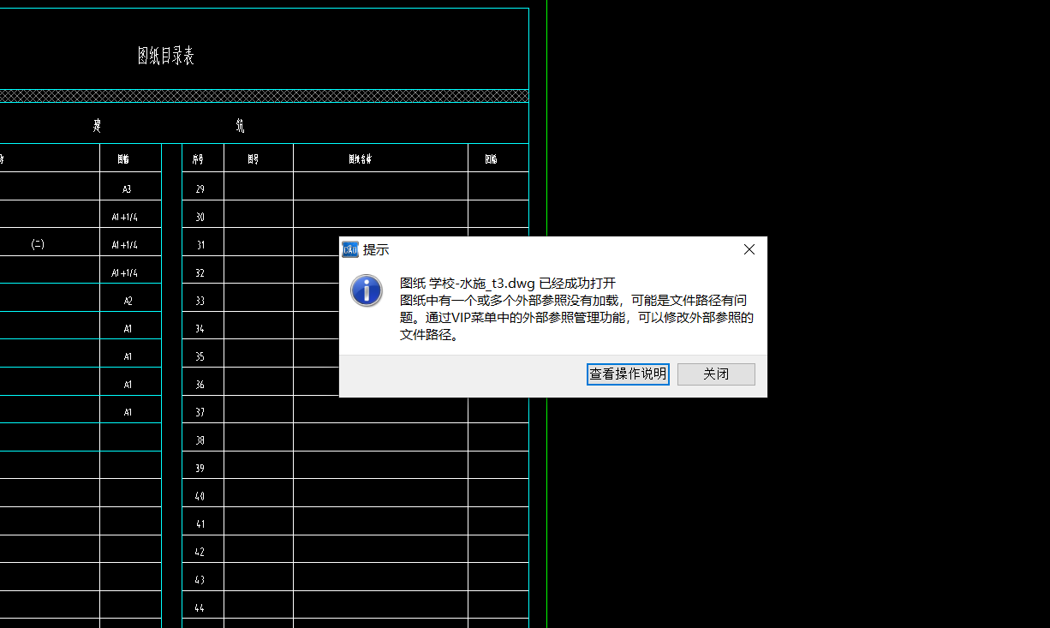This screenshot has height=628, width=1050.
Task: Click the blue information icon in the dialog
Action: click(366, 291)
